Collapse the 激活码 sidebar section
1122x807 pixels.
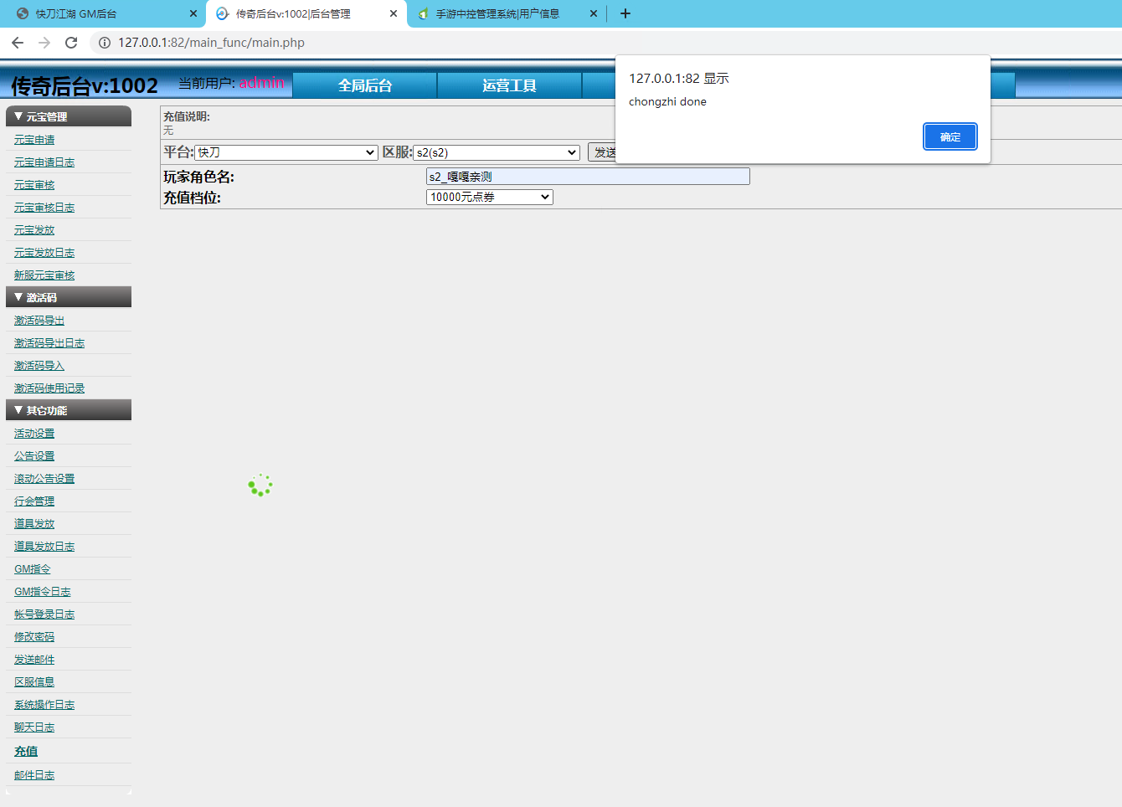click(x=69, y=297)
